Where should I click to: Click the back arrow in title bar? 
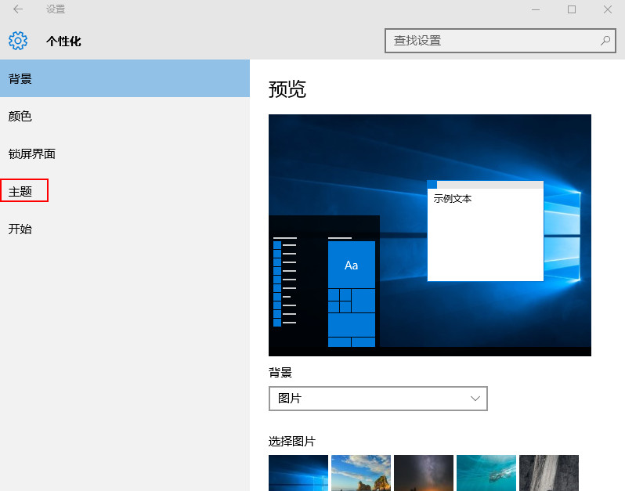[18, 9]
